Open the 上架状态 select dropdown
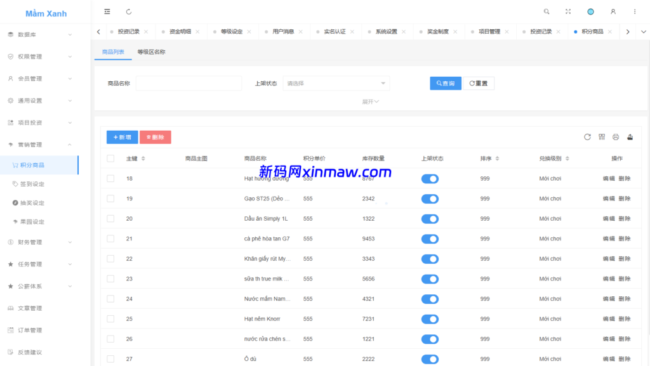650x366 pixels. pos(336,83)
